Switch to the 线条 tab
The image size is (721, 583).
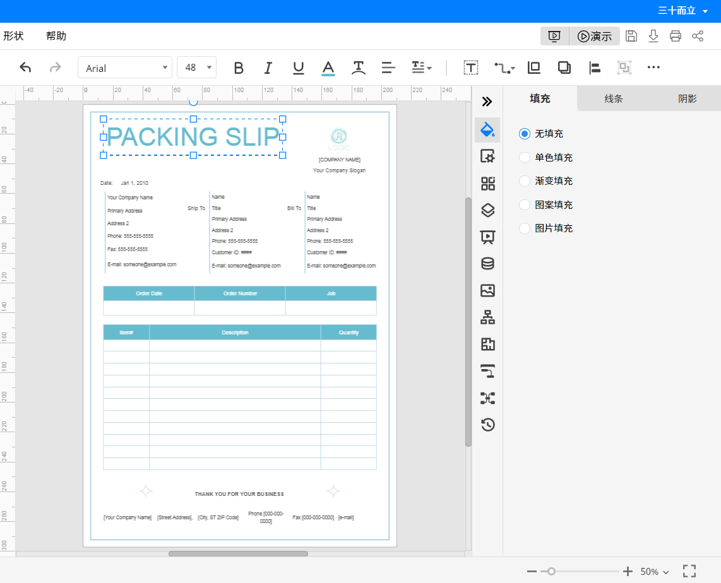(614, 99)
